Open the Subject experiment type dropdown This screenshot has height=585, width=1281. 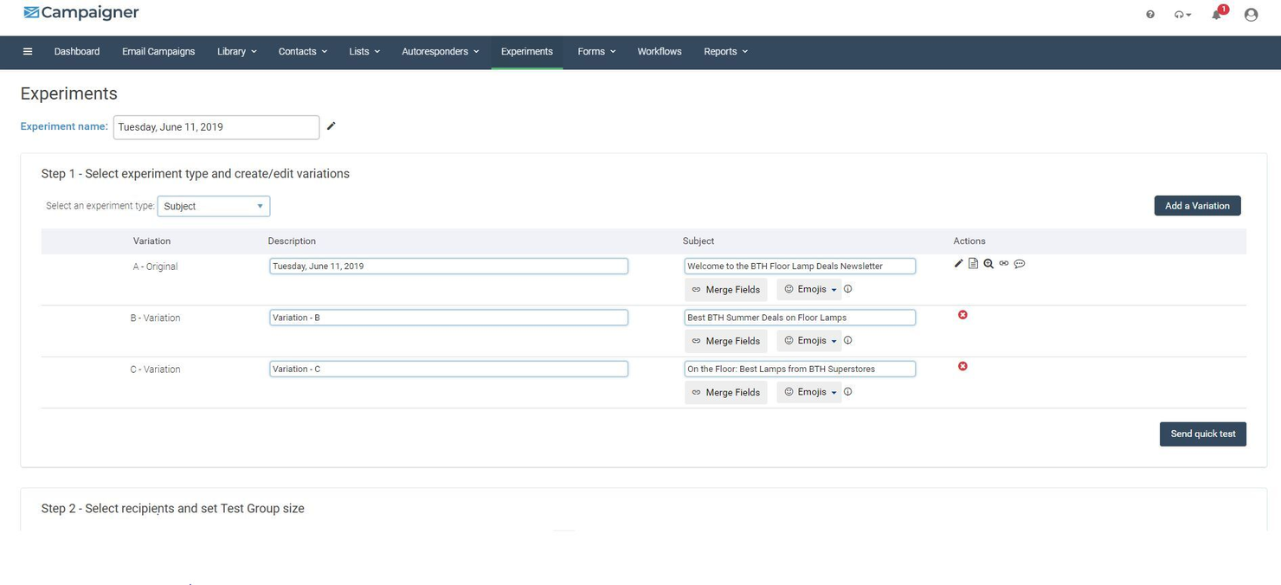tap(213, 206)
